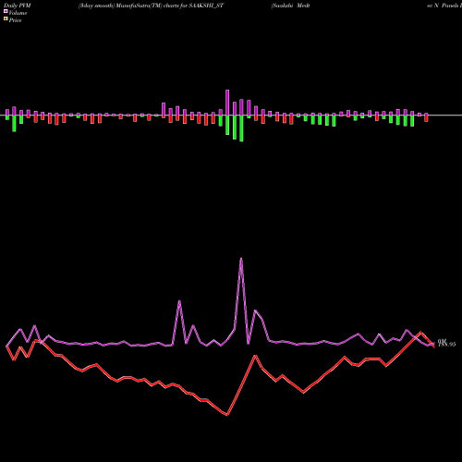Click the tallest magenta volume bar
The height and width of the screenshot is (462, 462).
(227, 103)
